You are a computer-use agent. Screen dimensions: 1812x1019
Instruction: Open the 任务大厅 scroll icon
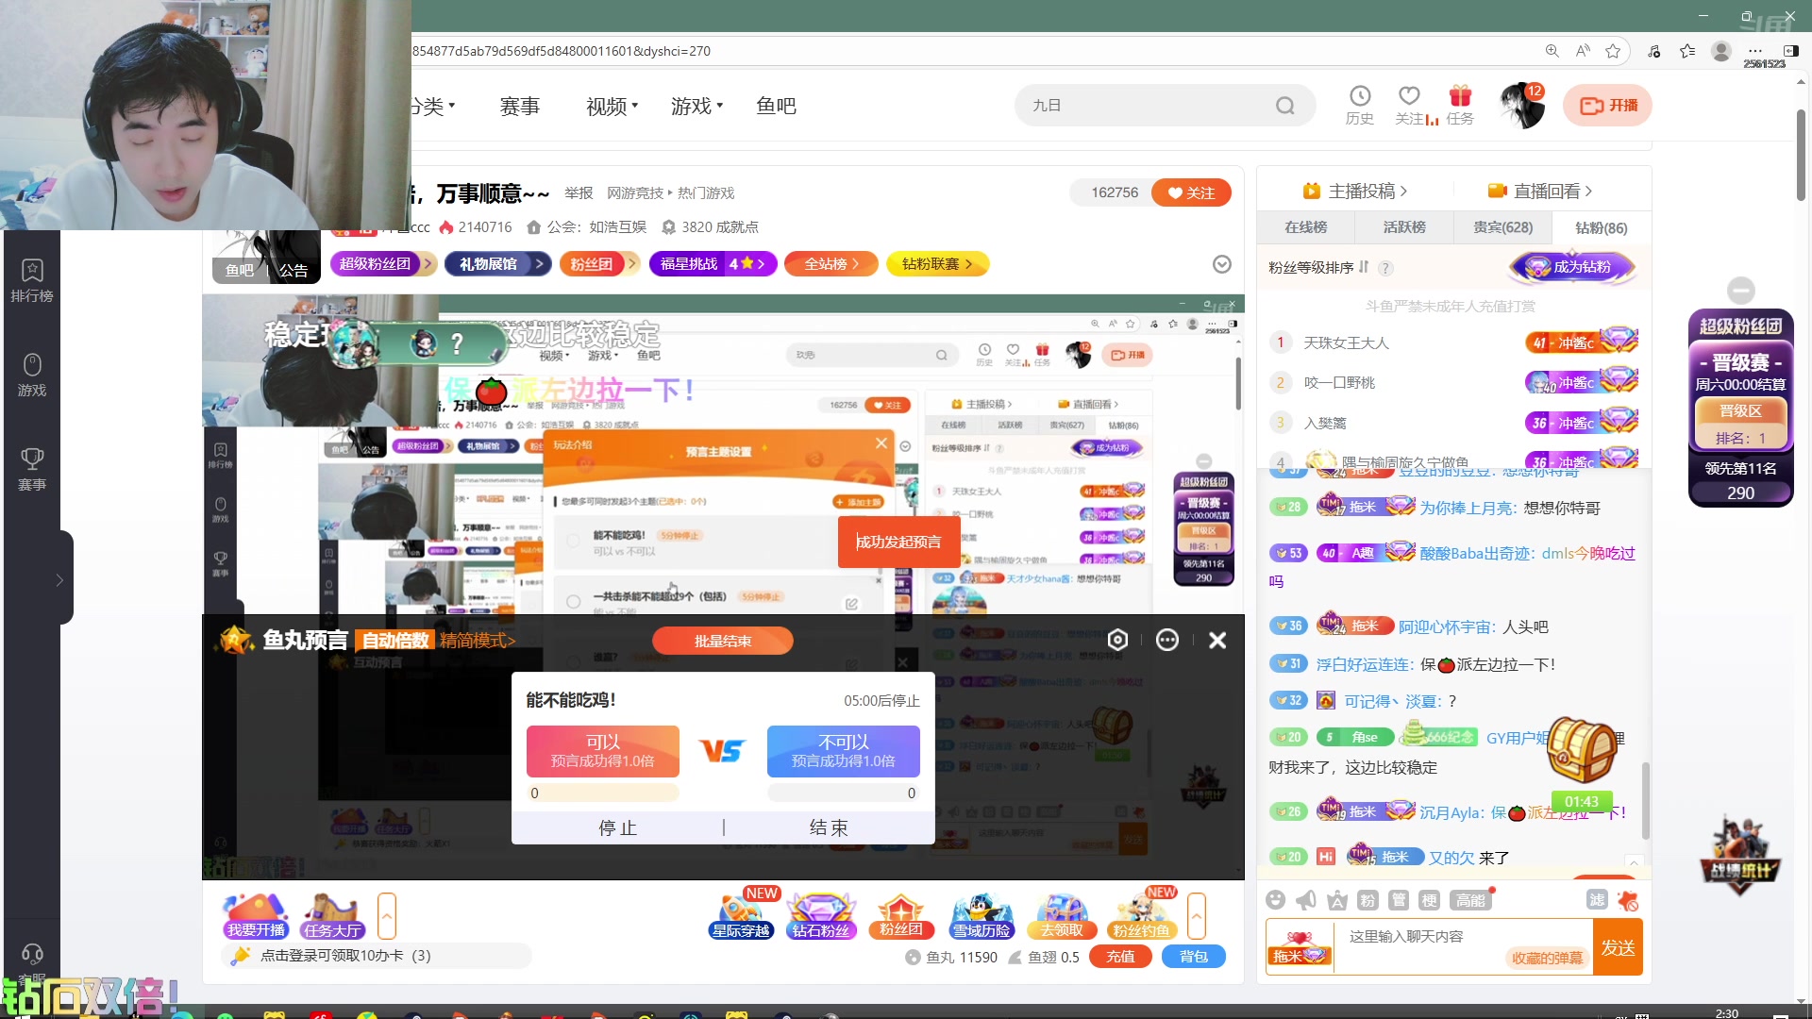click(332, 916)
